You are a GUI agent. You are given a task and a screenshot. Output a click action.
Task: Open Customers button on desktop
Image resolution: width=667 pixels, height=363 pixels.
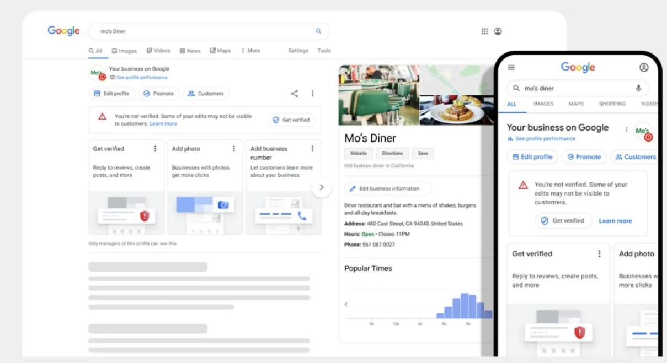click(206, 94)
